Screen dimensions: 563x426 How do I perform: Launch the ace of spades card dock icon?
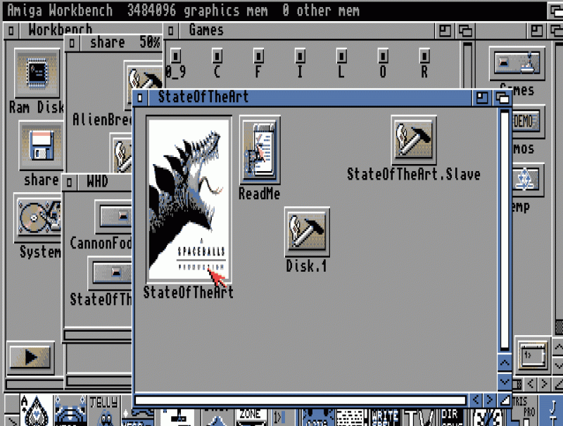click(x=37, y=410)
